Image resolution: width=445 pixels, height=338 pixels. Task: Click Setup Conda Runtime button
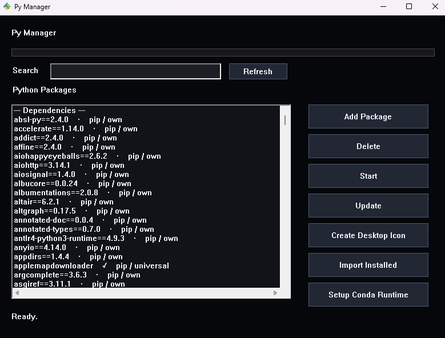368,295
